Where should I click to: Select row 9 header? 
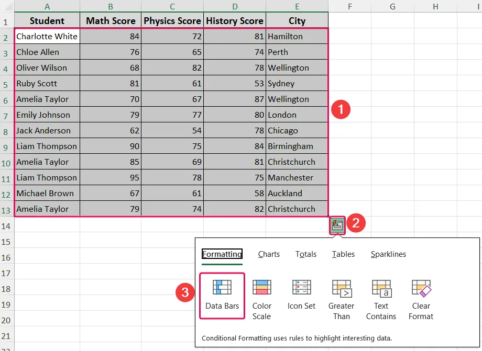pos(7,147)
